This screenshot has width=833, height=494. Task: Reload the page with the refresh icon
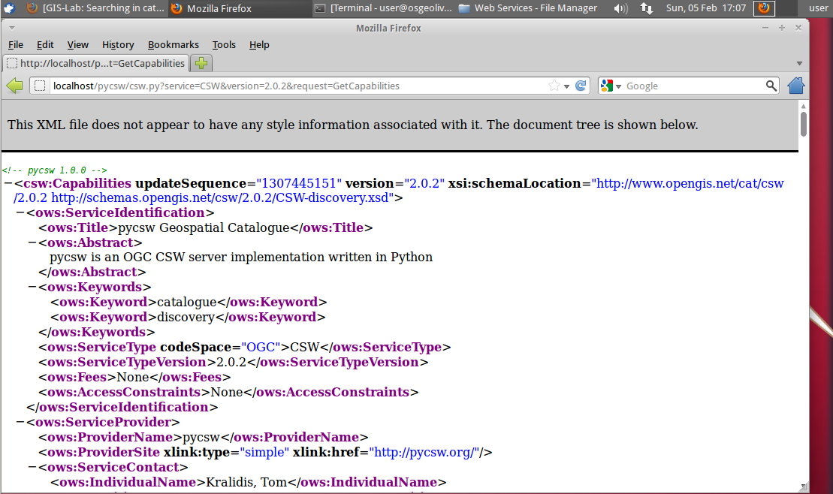click(581, 86)
